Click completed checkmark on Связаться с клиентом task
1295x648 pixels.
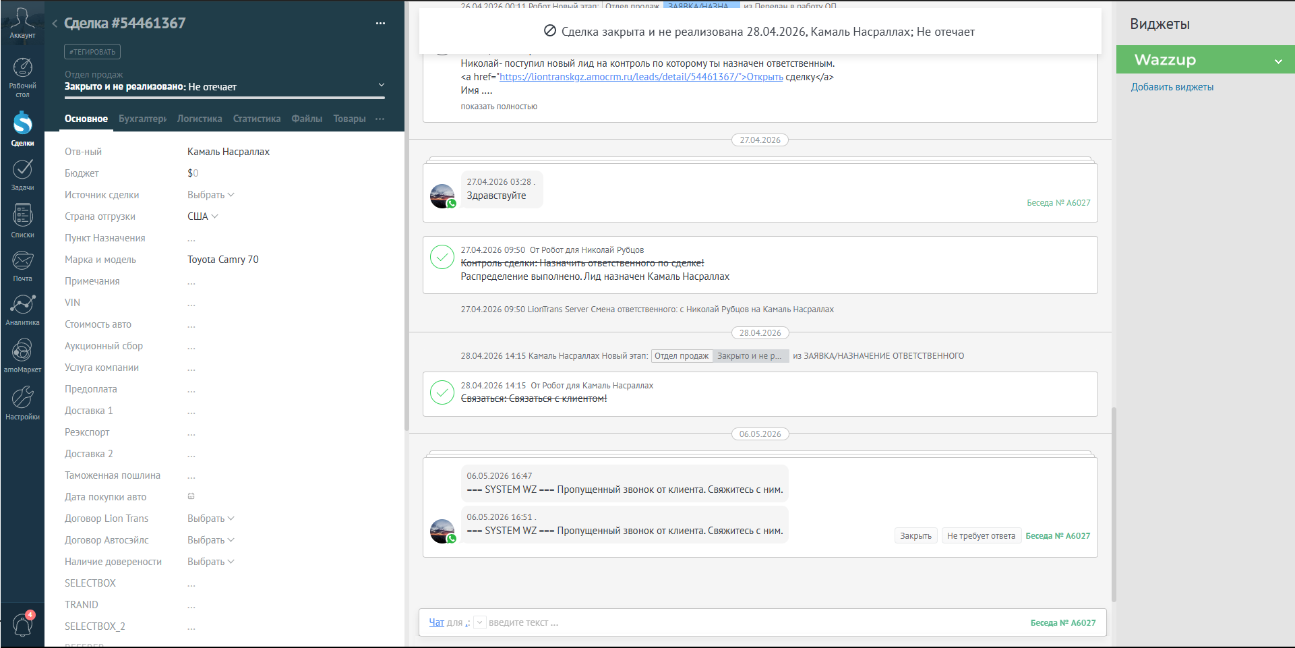[442, 392]
